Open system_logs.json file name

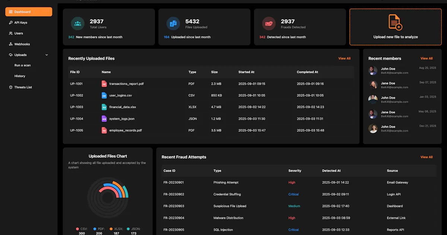[x=122, y=119]
